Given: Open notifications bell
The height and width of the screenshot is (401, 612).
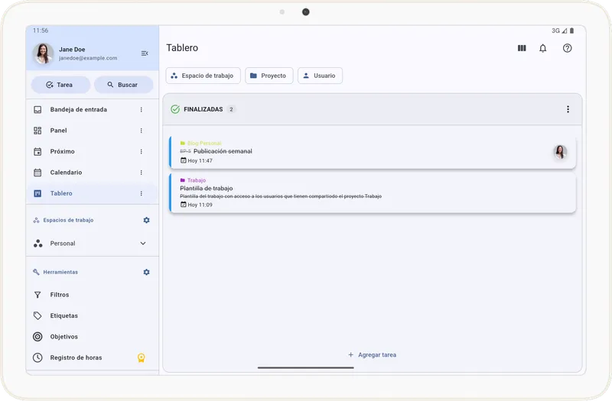Looking at the screenshot, I should pyautogui.click(x=543, y=48).
